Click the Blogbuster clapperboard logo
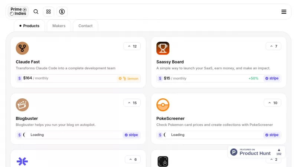297x167 pixels. [22, 105]
